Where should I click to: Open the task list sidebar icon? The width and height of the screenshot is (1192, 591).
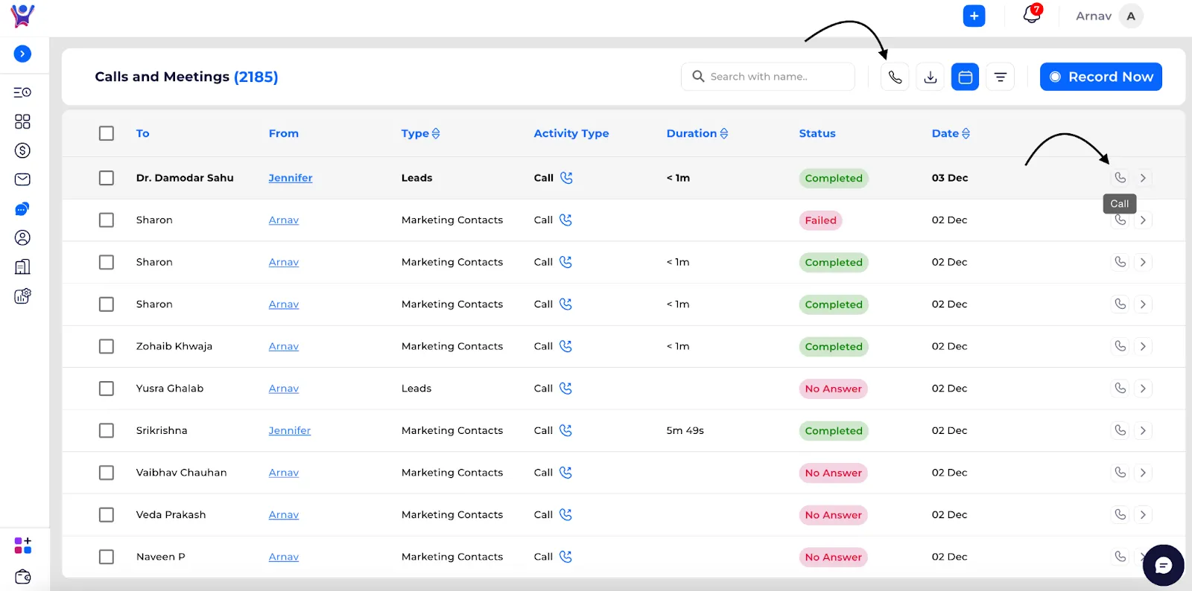click(22, 92)
